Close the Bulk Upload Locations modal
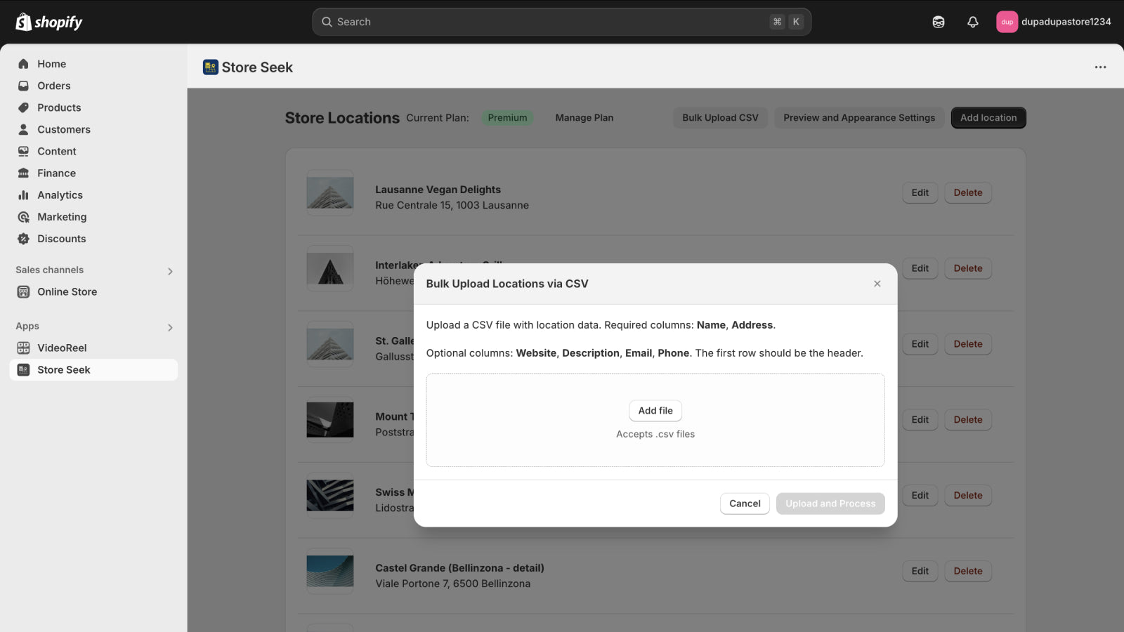The image size is (1124, 632). tap(877, 283)
